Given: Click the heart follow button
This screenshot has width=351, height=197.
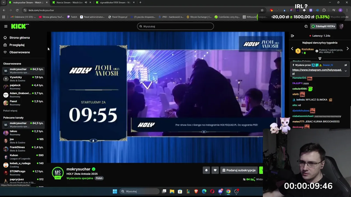Looking at the screenshot, I should (x=215, y=170).
